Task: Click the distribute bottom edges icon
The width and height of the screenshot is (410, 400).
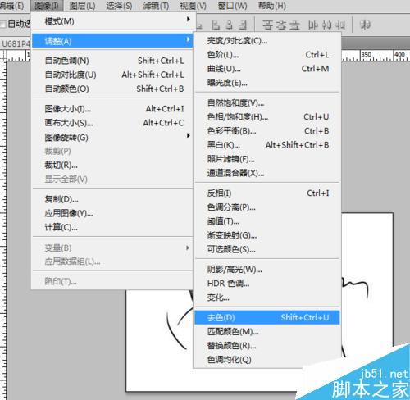Action: point(294,25)
